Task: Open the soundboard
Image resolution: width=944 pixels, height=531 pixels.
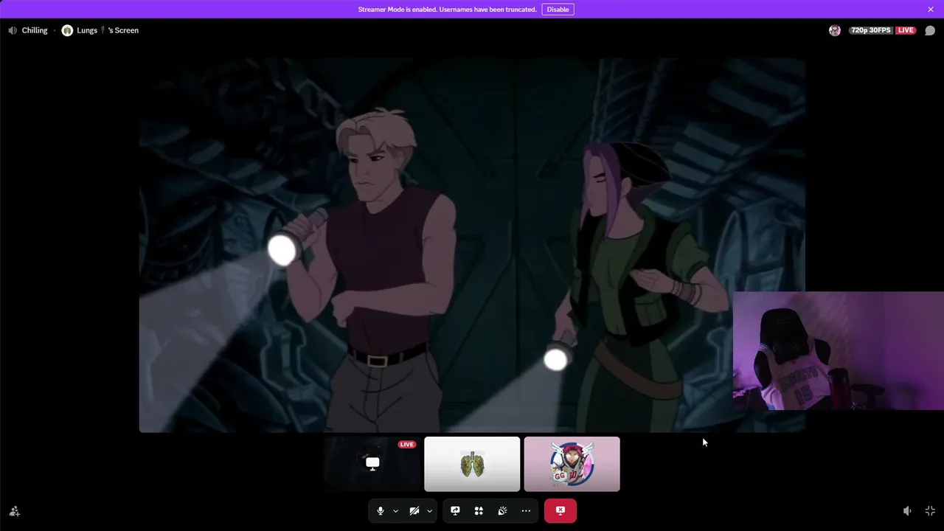Action: [x=502, y=510]
